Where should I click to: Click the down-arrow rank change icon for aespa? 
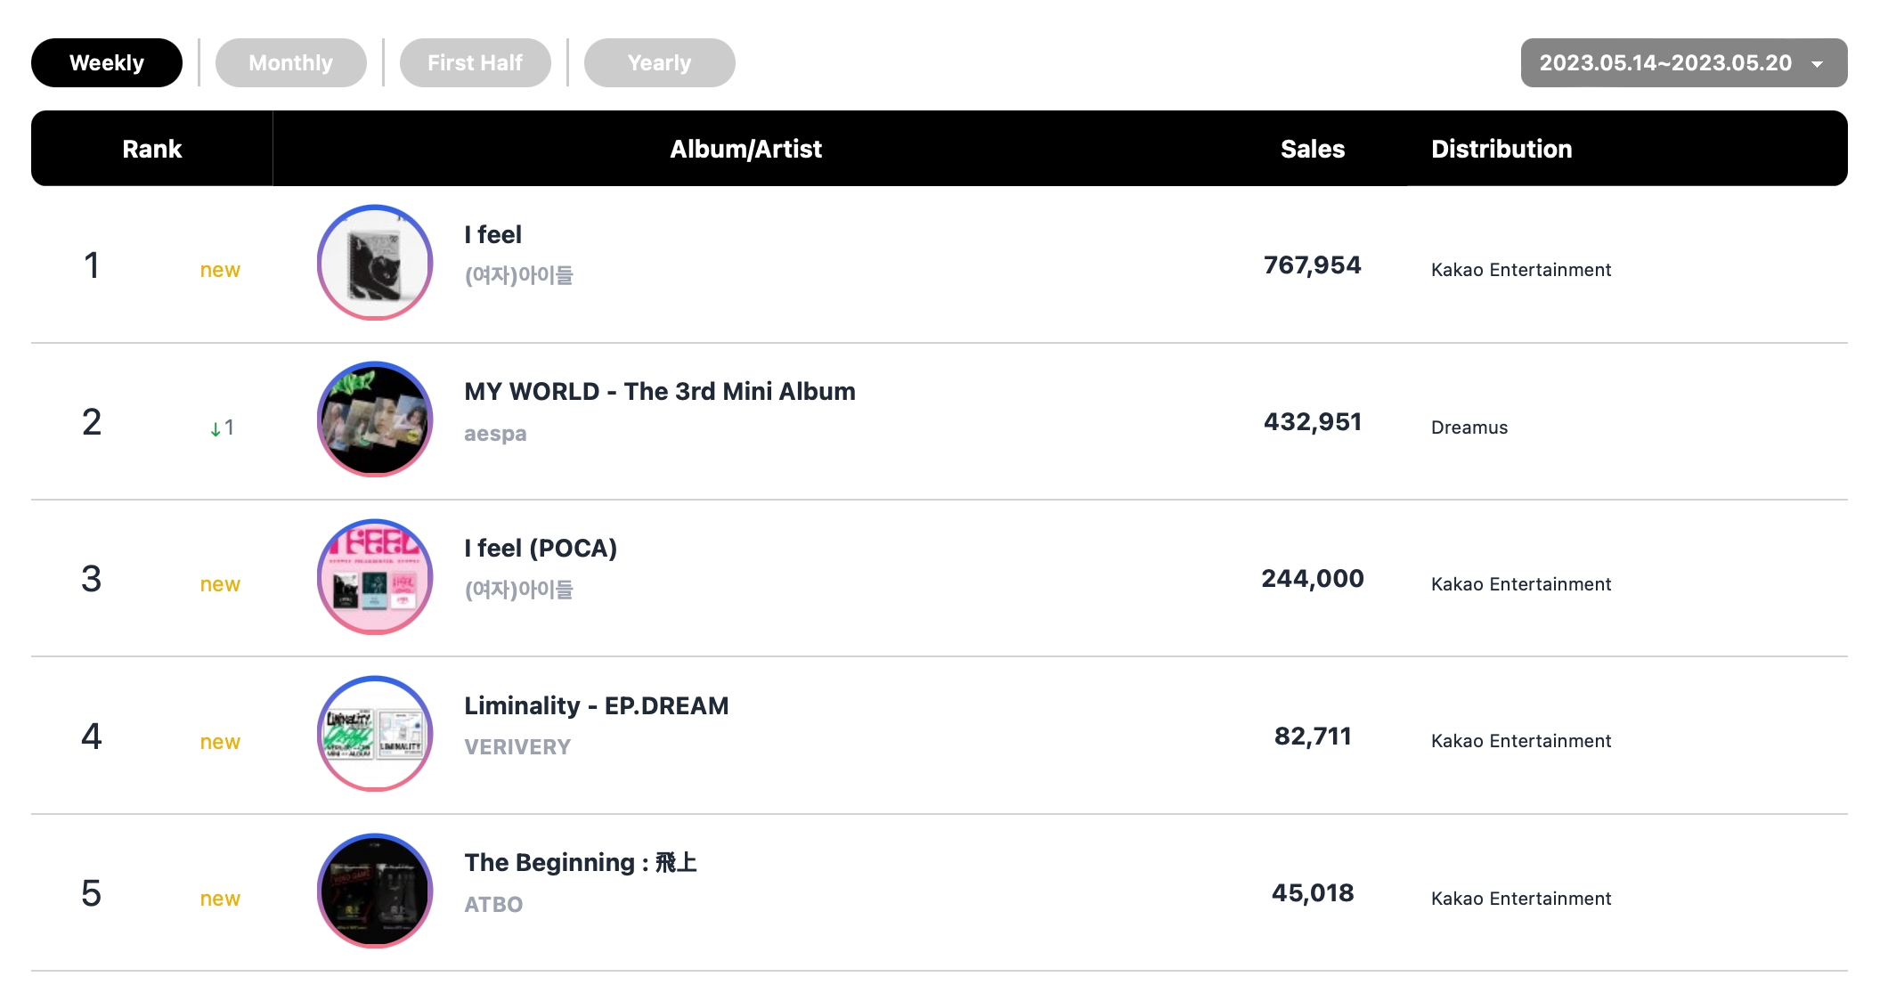(216, 429)
